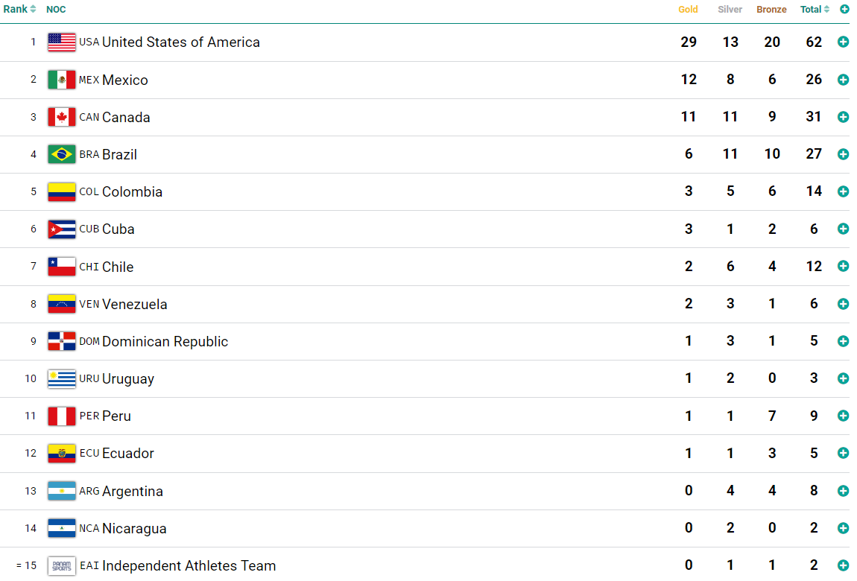This screenshot has height=581, width=857.
Task: Expand United States of America medal details
Action: click(843, 42)
